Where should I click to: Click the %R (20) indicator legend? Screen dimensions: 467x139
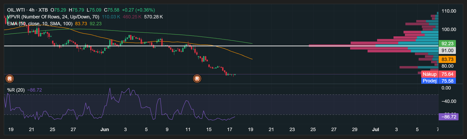[x=16, y=90]
